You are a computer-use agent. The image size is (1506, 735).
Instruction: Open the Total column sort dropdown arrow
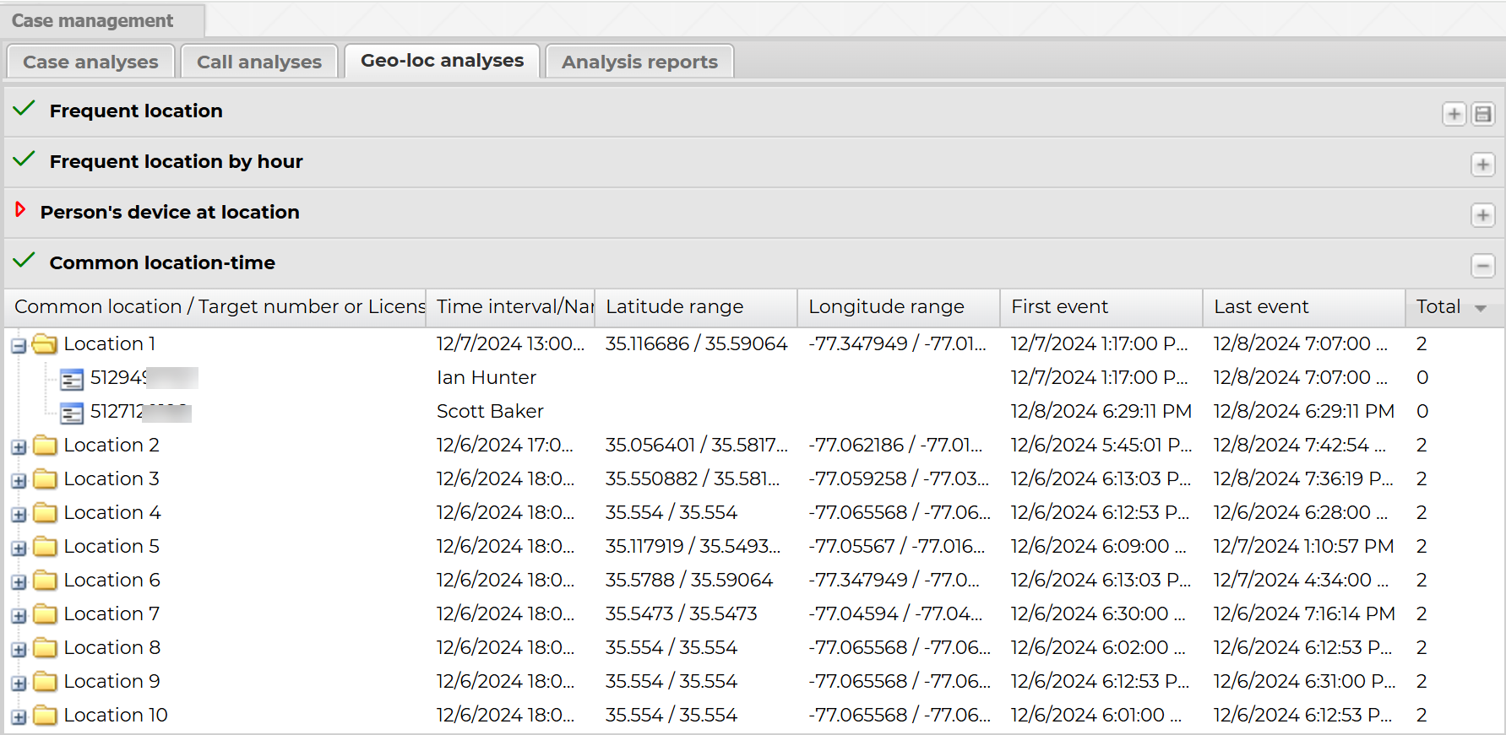(1480, 308)
